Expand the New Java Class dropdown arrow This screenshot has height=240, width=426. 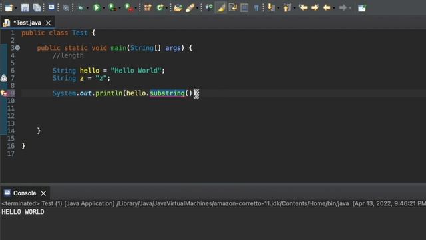[166, 8]
